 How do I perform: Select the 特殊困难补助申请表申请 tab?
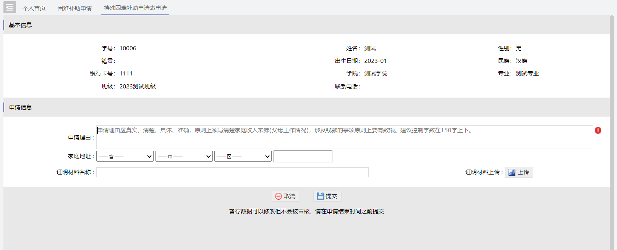(135, 8)
